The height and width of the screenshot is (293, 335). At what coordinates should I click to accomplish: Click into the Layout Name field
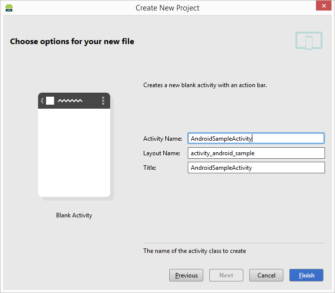pos(256,153)
